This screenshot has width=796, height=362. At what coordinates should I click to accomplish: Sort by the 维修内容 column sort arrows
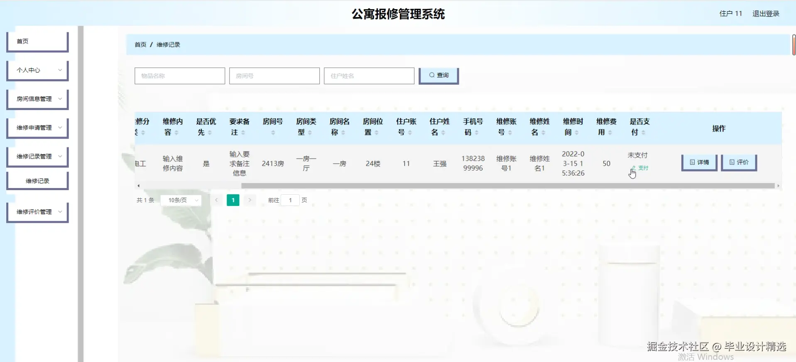pos(176,132)
